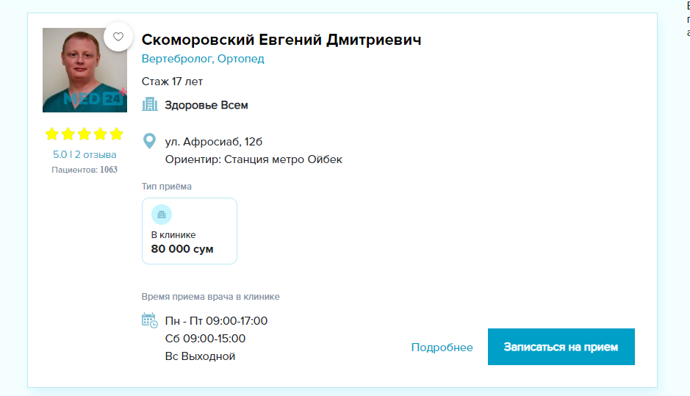
Task: Click the map pin location icon
Action: click(150, 141)
